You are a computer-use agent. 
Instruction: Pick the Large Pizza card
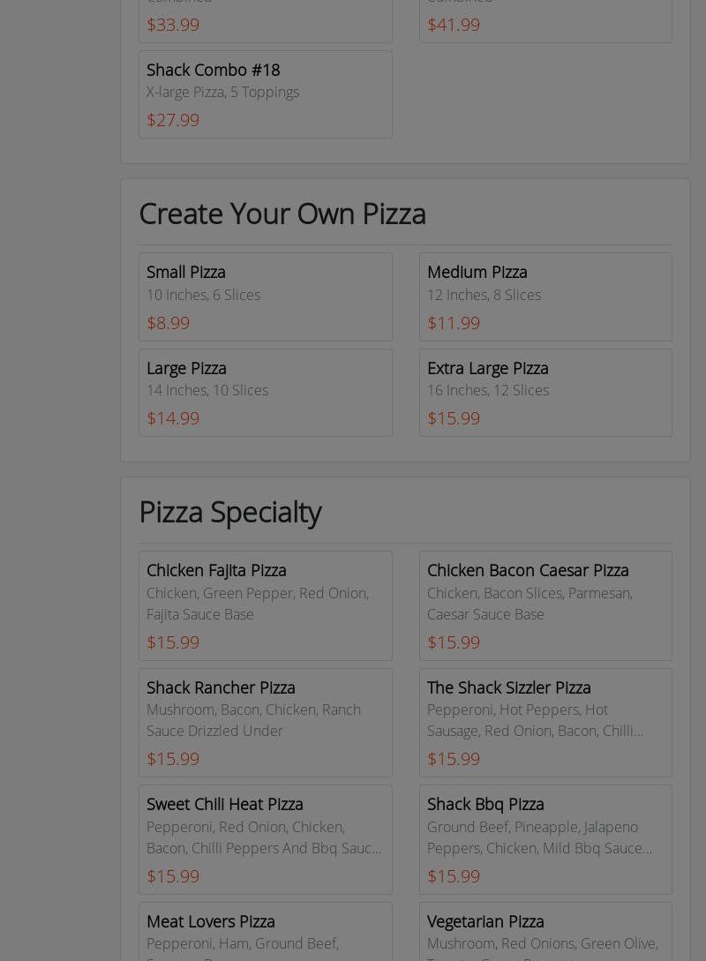coord(265,392)
